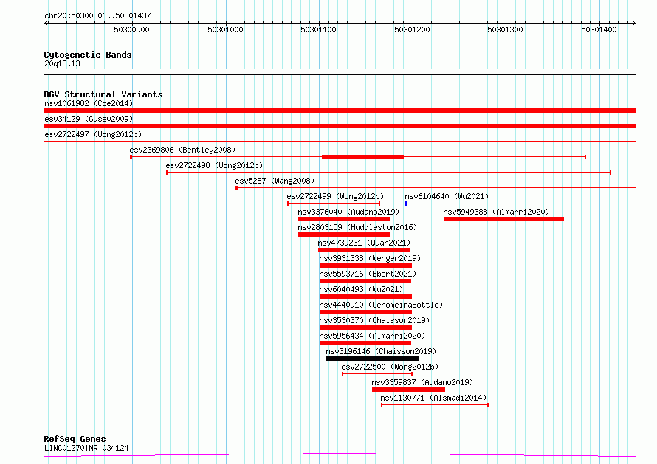Click the 50300900 ruler position
657x464 pixels.
click(x=131, y=30)
